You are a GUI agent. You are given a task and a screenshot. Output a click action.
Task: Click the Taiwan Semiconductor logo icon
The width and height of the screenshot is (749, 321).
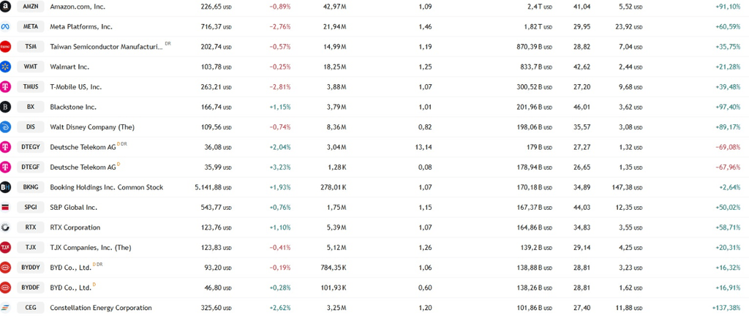[x=6, y=47]
